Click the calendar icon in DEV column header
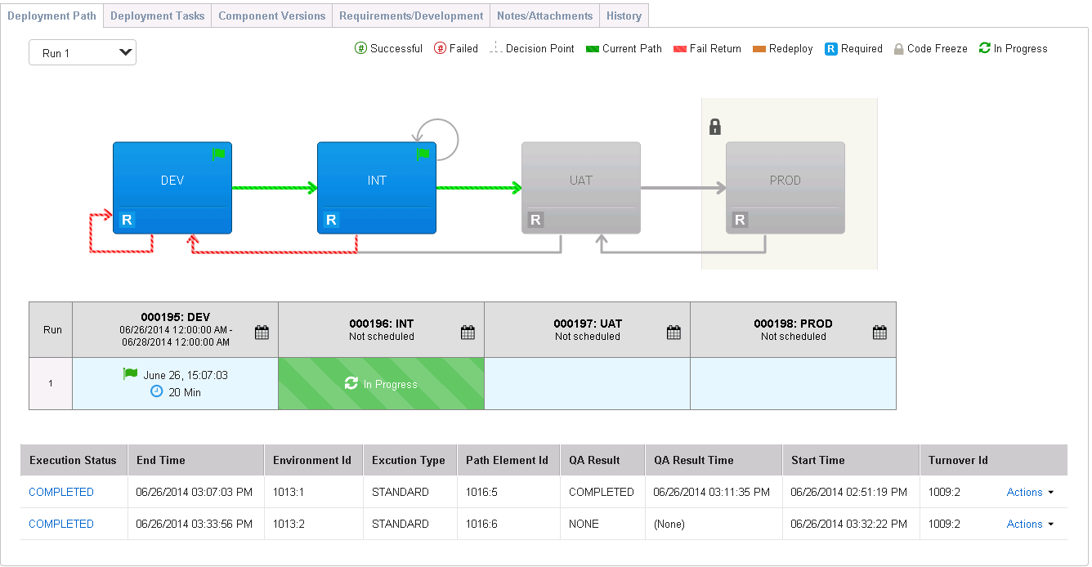Screen dimensions: 1092x567 (x=262, y=333)
